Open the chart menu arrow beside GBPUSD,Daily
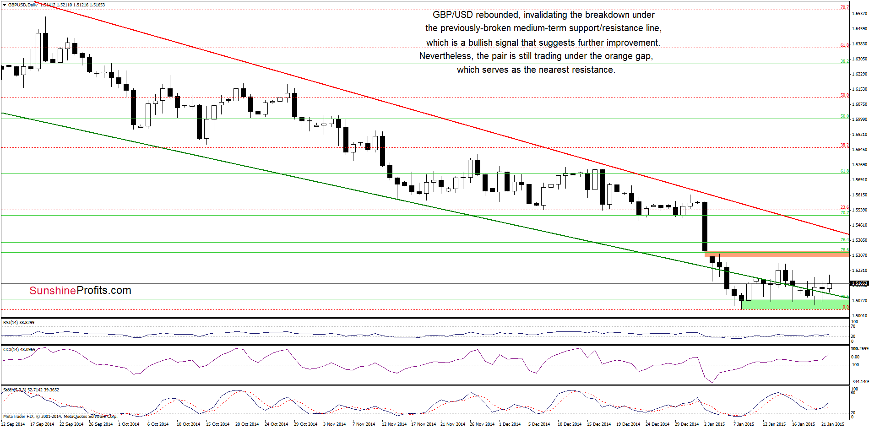 [5, 5]
